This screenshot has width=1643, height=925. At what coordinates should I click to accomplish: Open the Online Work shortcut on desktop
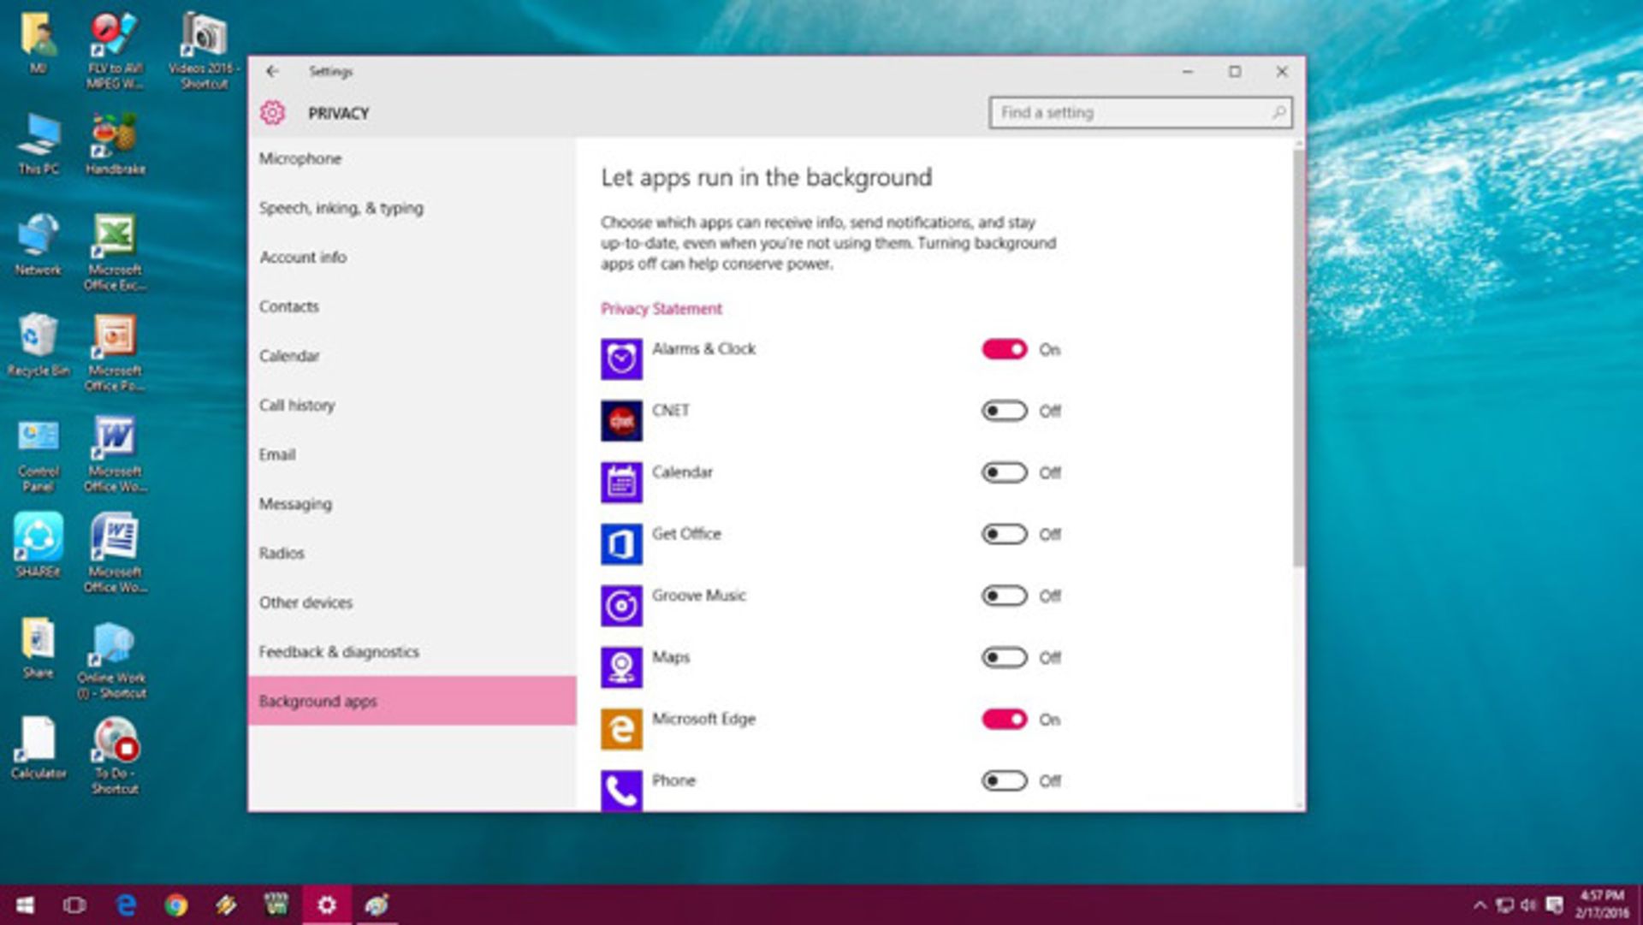112,661
